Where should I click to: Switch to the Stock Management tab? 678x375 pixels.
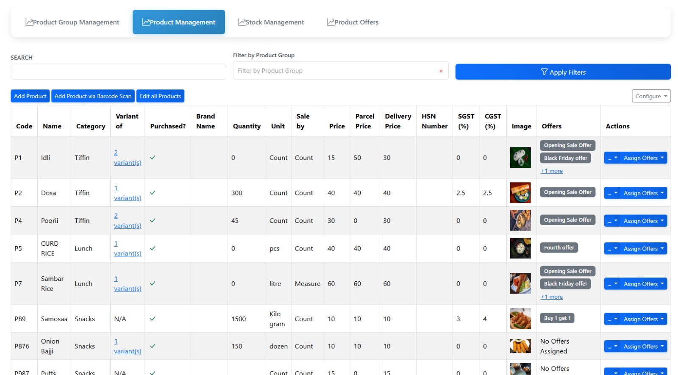pyautogui.click(x=271, y=22)
